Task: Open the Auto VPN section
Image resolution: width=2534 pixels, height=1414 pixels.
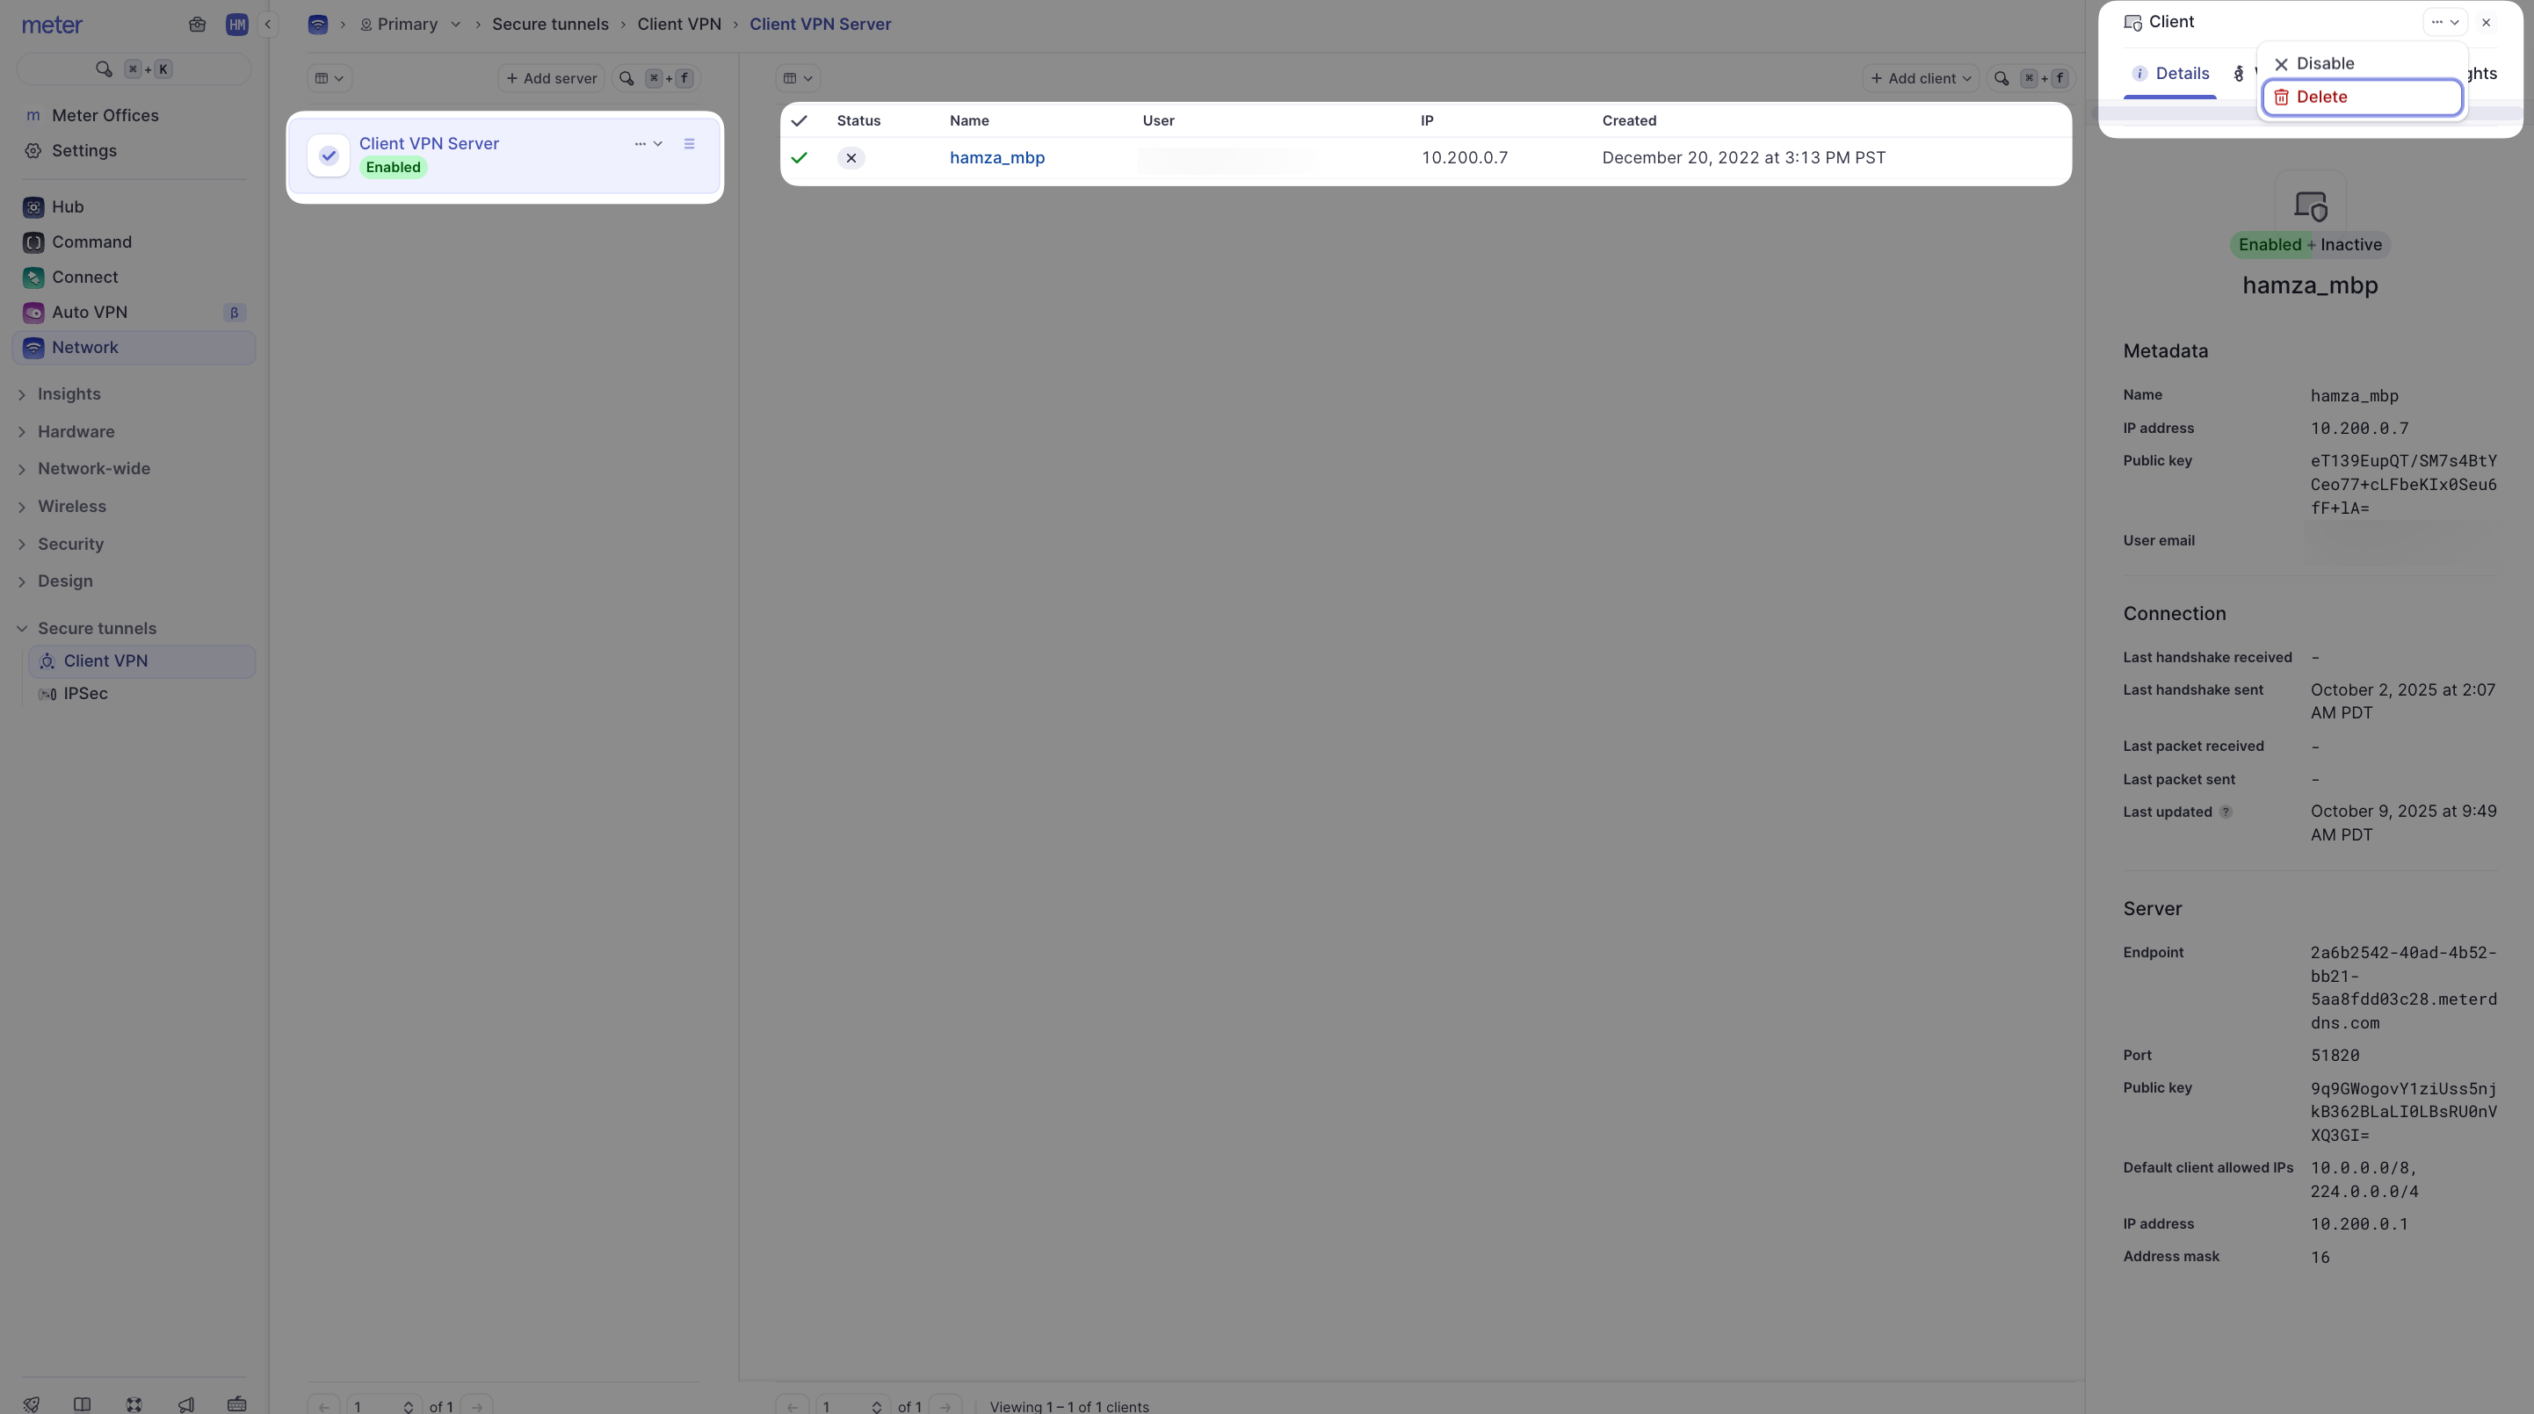Action: [88, 312]
